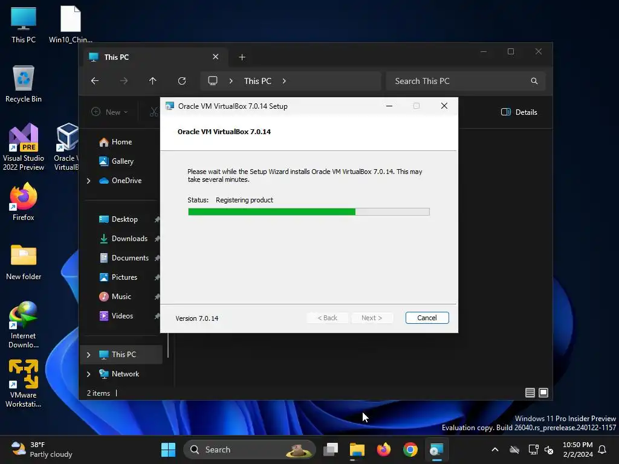Open the clock showing 10:50 PM
Image resolution: width=619 pixels, height=464 pixels.
click(x=577, y=449)
